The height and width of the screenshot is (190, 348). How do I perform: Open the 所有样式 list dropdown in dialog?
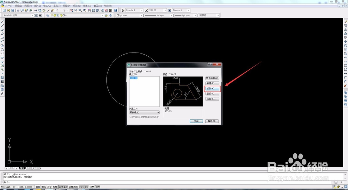(x=144, y=112)
